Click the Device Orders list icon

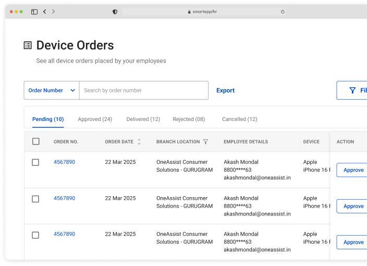[x=28, y=45]
